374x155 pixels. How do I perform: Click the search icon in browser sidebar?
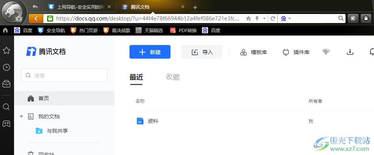tap(6, 107)
